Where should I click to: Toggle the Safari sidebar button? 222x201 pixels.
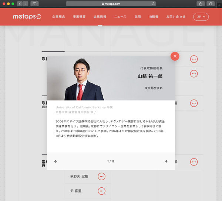[35, 4]
